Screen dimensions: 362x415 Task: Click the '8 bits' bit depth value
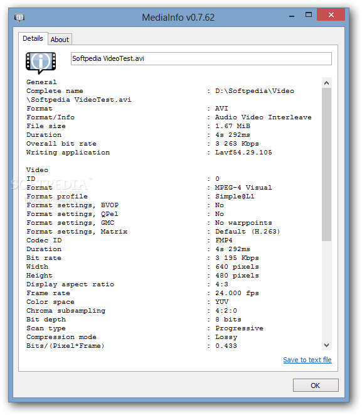[228, 320]
